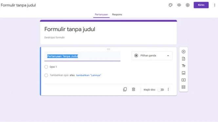Insert an image from the sidebar

(183, 73)
